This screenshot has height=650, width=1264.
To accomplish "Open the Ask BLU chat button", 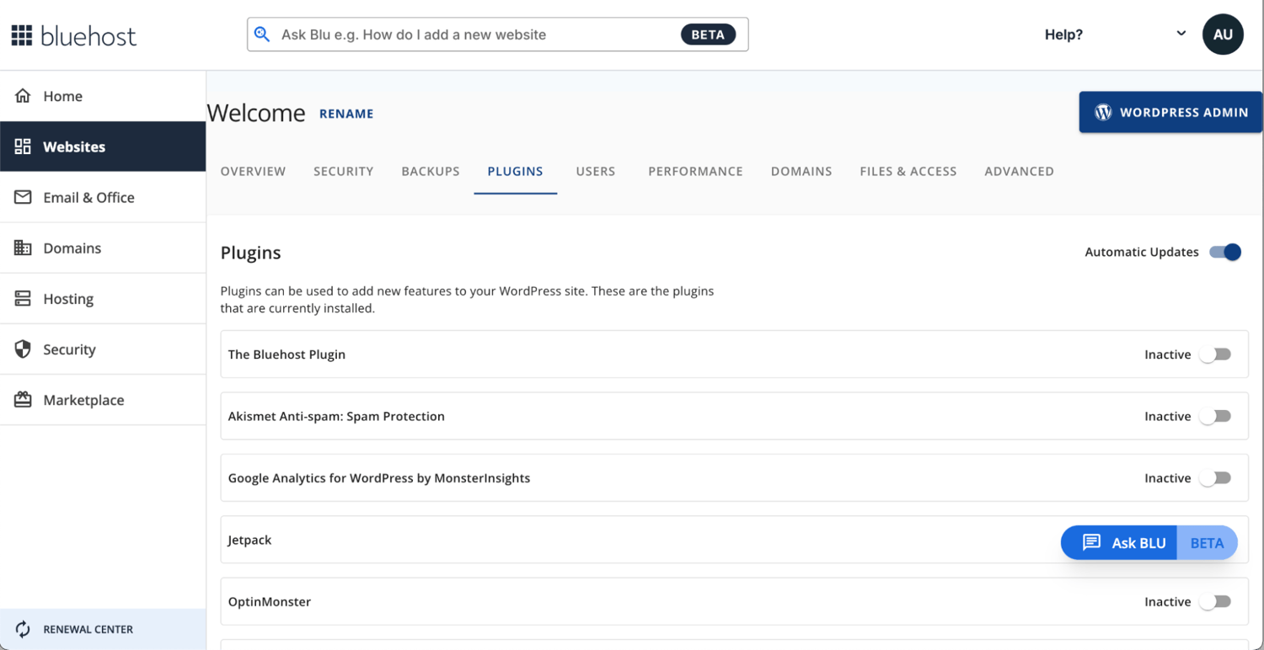I will (x=1149, y=543).
